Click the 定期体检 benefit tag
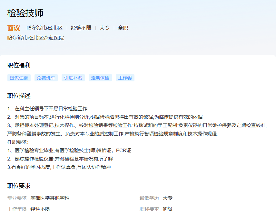Image resolution: width=276 pixels, height=220 pixels. [x=100, y=78]
